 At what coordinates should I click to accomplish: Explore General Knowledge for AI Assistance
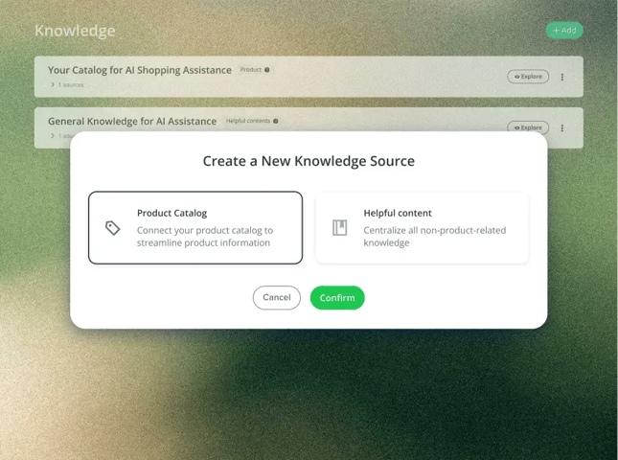(x=528, y=127)
